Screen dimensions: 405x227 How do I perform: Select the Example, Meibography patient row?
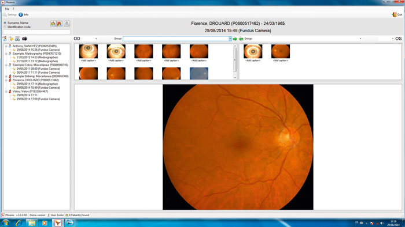[x=37, y=54]
